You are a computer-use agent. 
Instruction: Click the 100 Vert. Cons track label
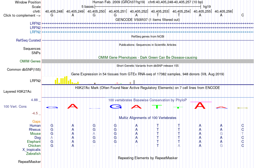click(x=15, y=106)
